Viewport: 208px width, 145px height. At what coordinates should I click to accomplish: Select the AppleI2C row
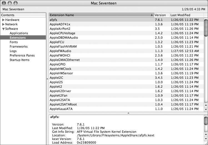pos(126,78)
